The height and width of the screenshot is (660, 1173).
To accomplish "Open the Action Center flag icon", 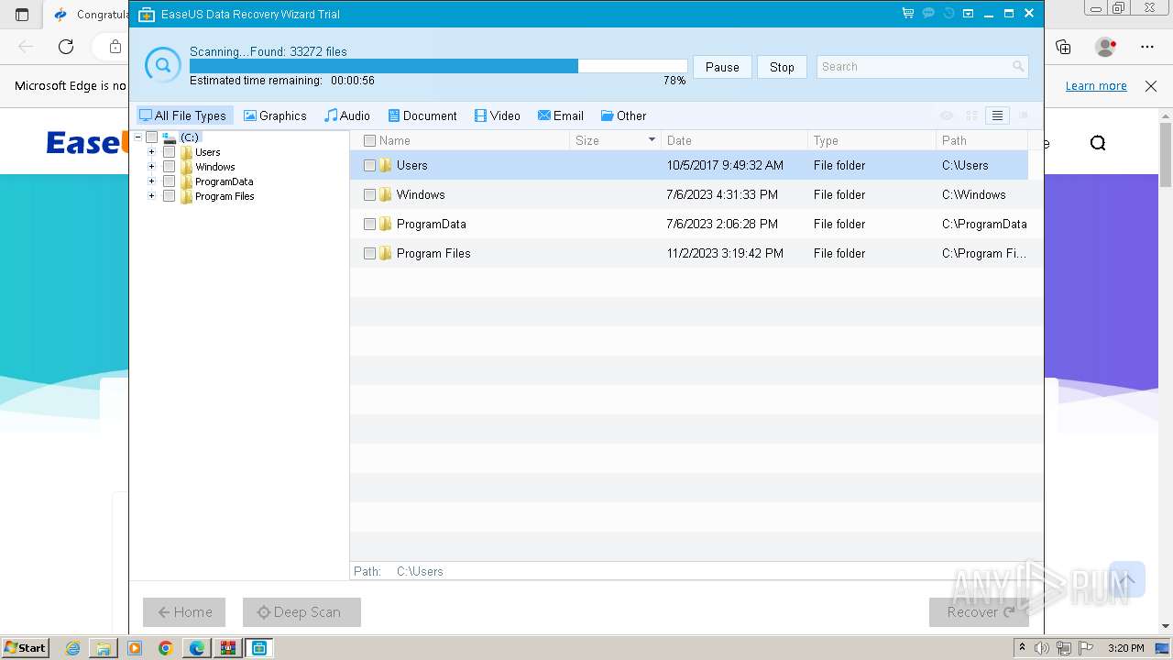I will point(1086,648).
